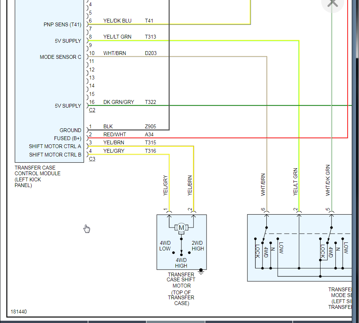Image resolution: width=359 pixels, height=323 pixels.
Task: Click the C2 connector label
Action: point(92,110)
